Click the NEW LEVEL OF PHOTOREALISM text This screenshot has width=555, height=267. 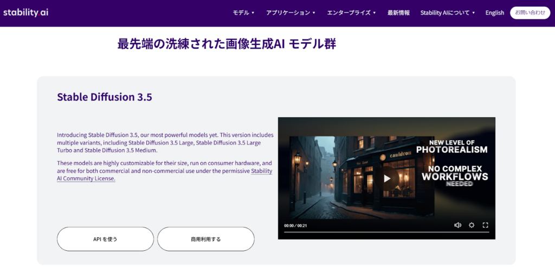(x=451, y=146)
